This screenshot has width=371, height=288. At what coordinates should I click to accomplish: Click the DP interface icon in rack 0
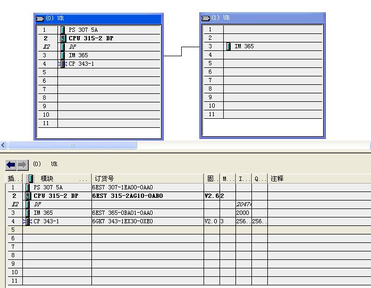[x=63, y=47]
